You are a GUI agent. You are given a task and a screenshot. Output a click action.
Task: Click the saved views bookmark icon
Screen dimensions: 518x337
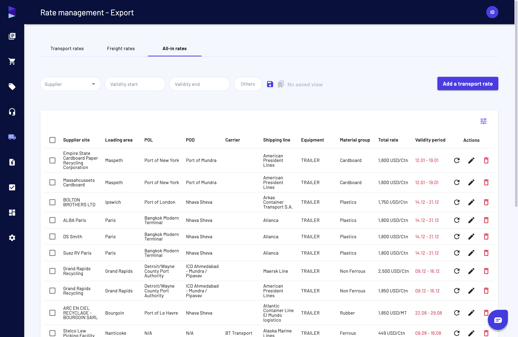[x=281, y=84]
